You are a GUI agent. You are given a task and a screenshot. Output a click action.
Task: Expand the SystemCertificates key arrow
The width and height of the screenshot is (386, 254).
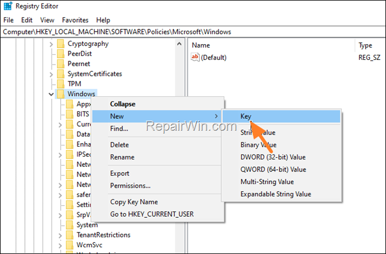pos(52,74)
